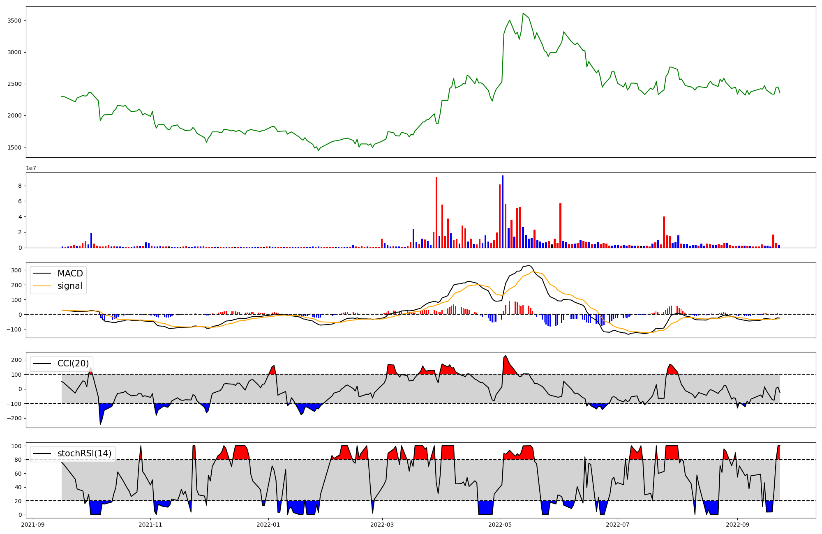
Task: Click the 40 tick on stochRSI axis
Action: pyautogui.click(x=18, y=487)
